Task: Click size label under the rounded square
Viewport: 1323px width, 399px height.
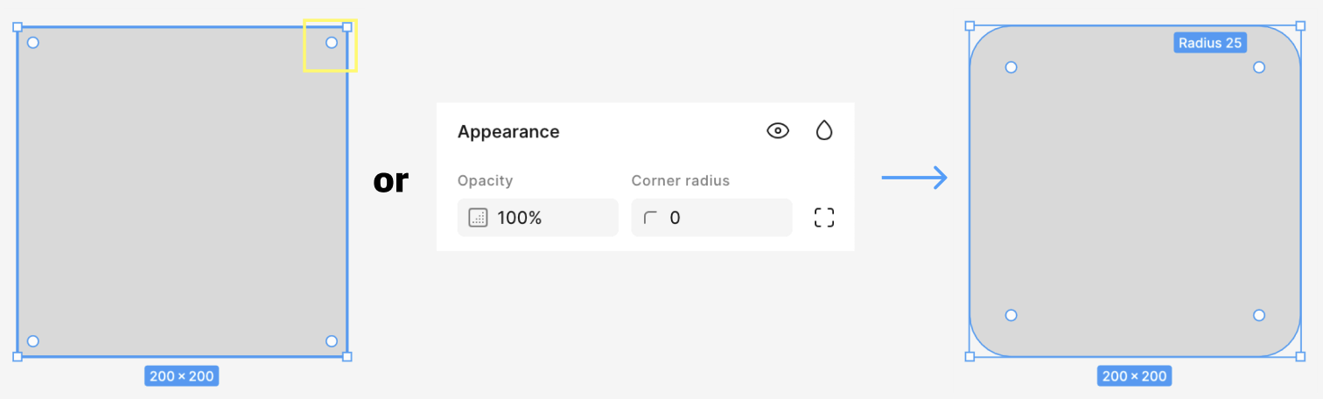Action: pos(1134,376)
